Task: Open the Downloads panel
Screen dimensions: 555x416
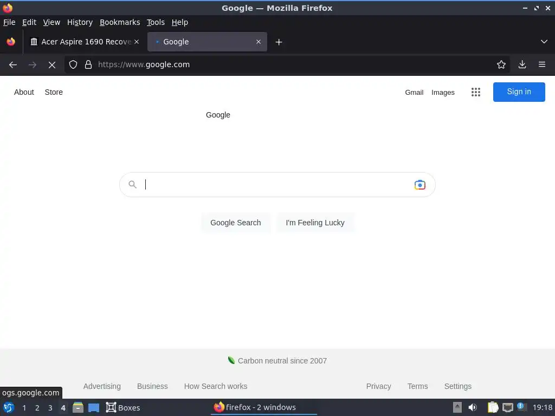Action: tap(522, 65)
